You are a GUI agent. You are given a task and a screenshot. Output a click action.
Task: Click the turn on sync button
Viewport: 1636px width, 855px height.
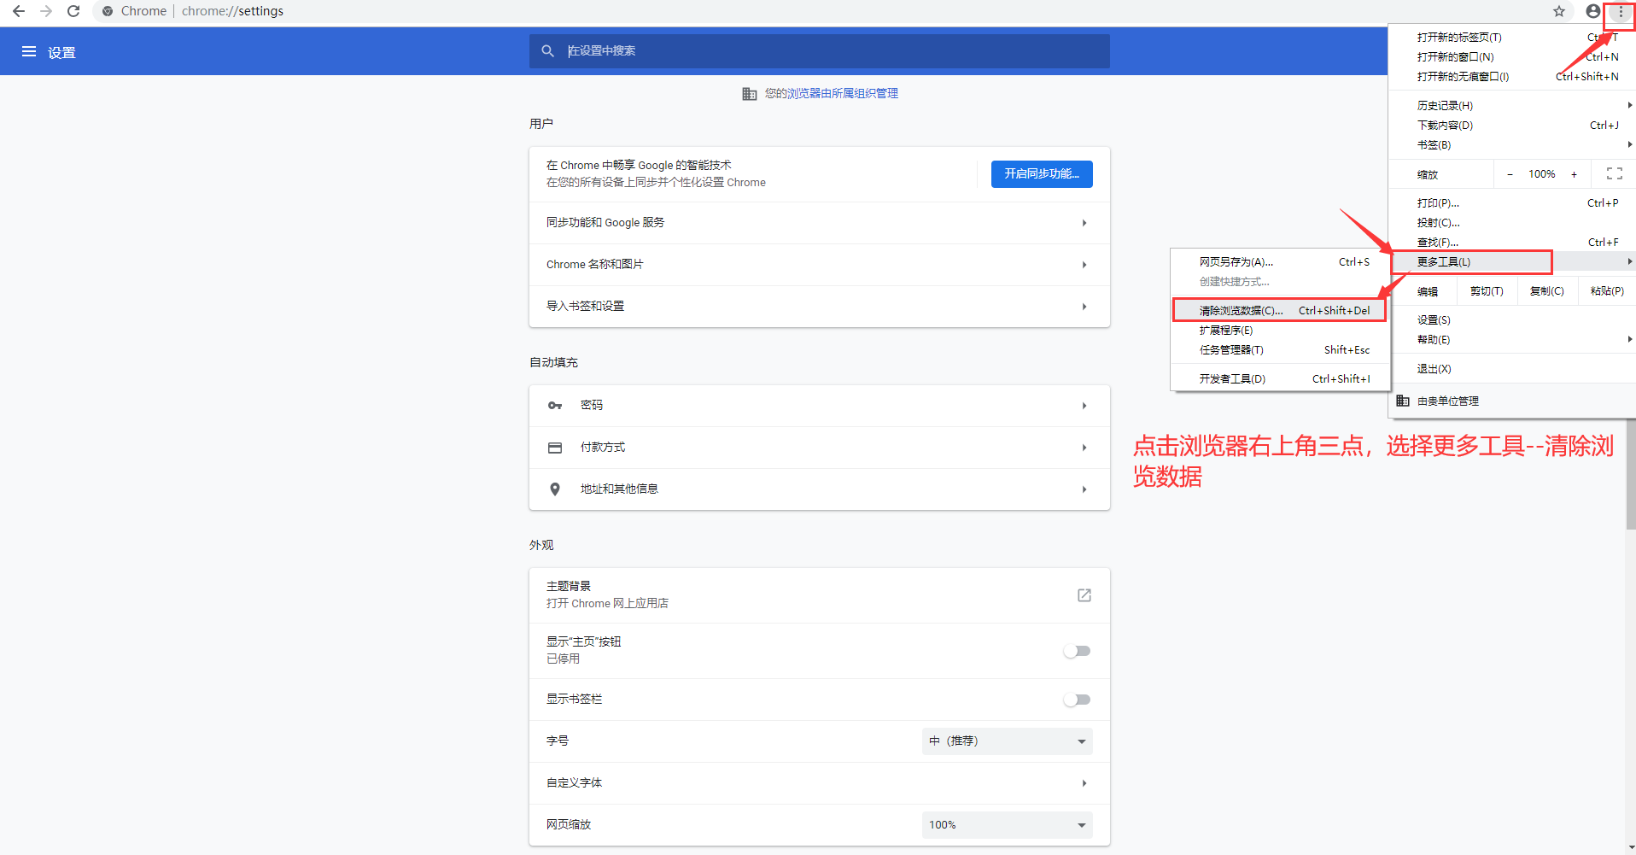1041,174
